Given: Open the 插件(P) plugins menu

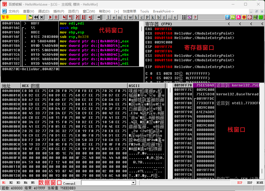Looking at the screenshot, I should [59, 11].
